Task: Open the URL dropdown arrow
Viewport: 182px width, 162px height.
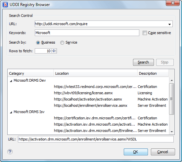Action: [169, 24]
